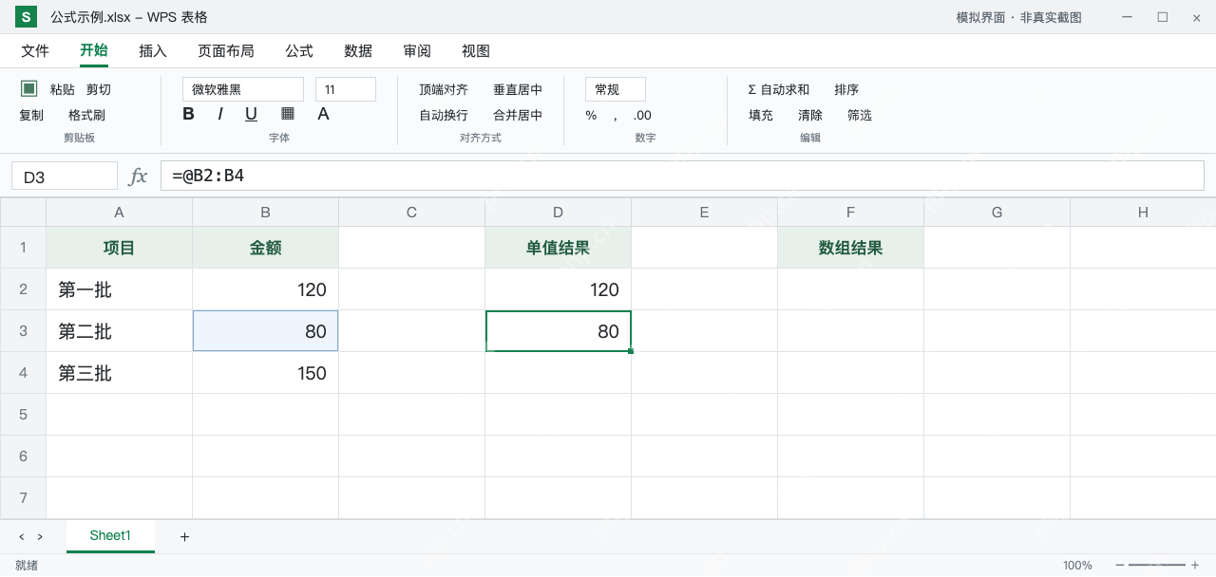Select cell with 金额 header

(266, 248)
